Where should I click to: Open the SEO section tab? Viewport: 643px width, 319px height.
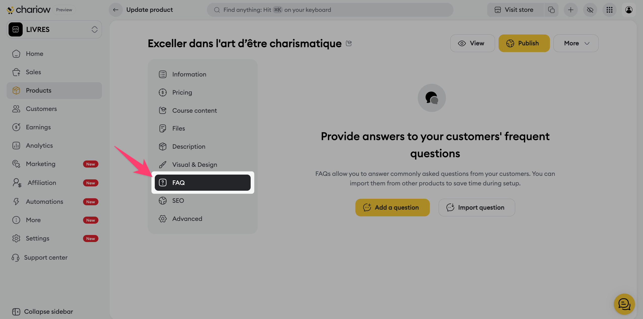tap(178, 201)
